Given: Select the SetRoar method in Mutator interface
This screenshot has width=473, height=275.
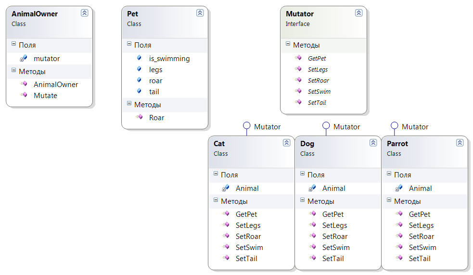Looking at the screenshot, I should point(318,80).
